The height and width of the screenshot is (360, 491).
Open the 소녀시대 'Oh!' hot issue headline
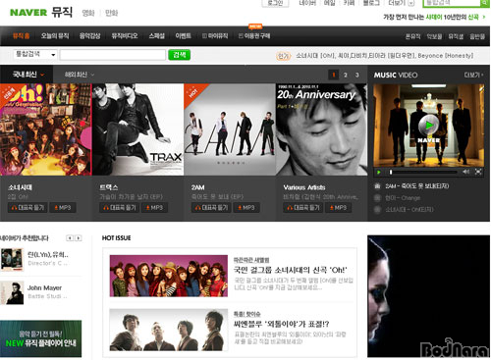(x=290, y=270)
